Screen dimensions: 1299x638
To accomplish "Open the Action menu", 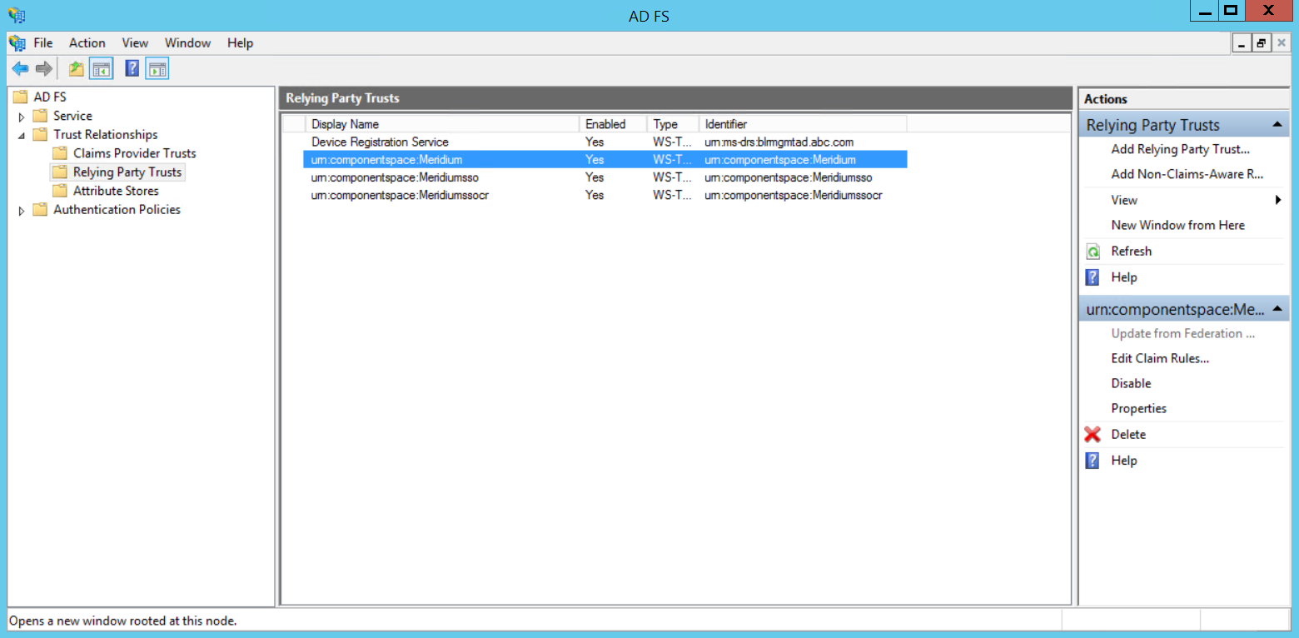I will 87,42.
